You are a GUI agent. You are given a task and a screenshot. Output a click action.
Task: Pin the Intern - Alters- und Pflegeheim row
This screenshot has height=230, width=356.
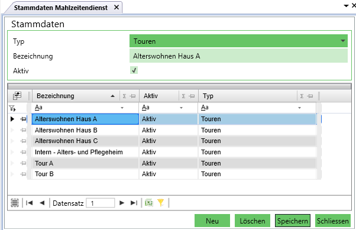point(23,152)
